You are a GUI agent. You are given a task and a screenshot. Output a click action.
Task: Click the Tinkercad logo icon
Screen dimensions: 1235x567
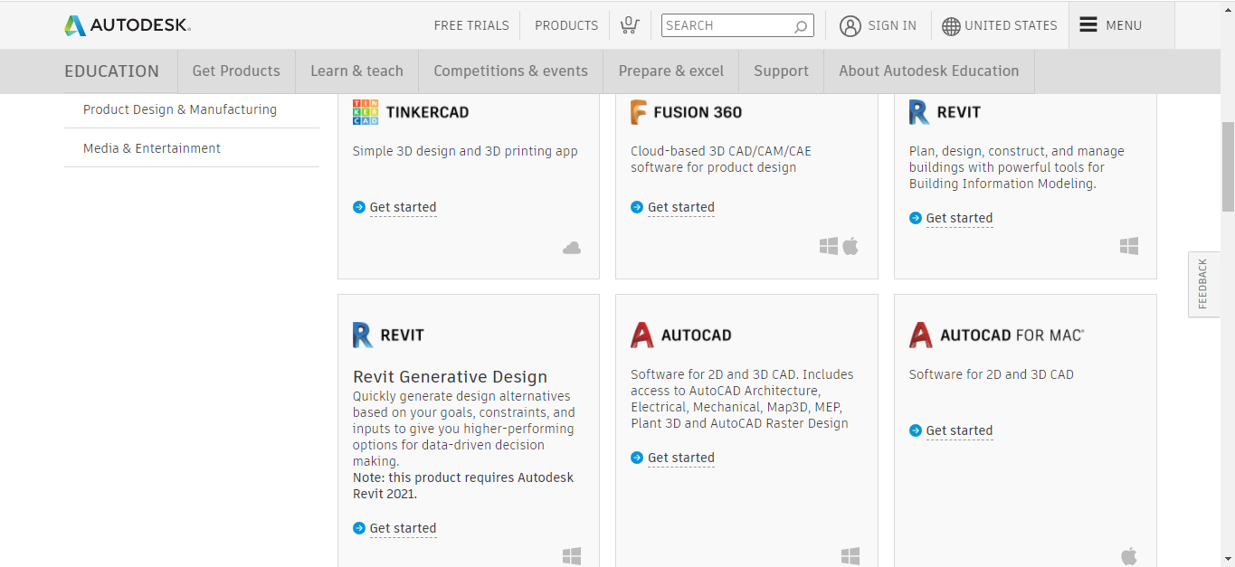pos(366,112)
